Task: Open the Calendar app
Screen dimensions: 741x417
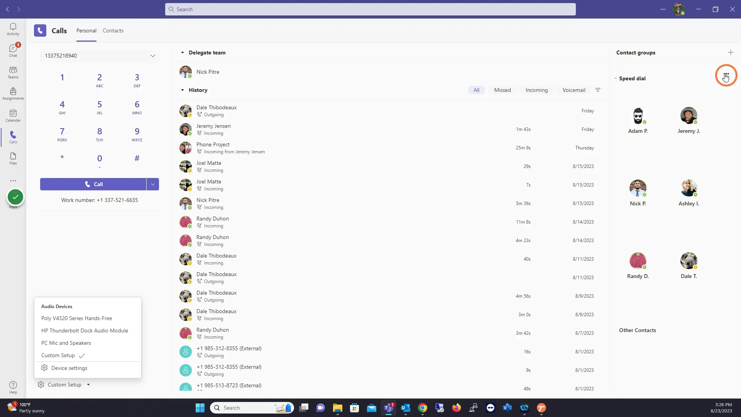Action: pyautogui.click(x=13, y=115)
